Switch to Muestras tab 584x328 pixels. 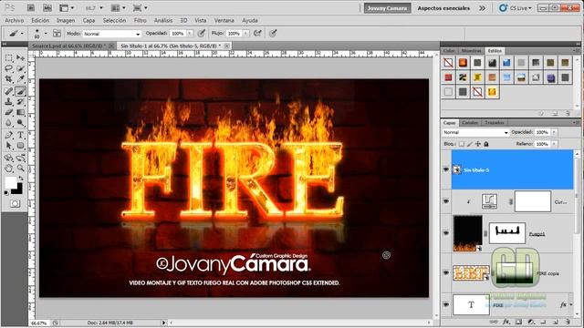click(471, 51)
